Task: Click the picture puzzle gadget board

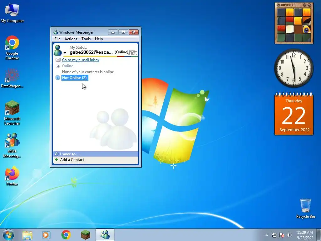Action: 294,25
